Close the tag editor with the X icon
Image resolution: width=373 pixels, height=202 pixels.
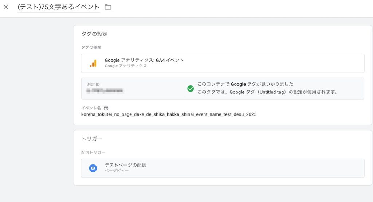[6, 7]
